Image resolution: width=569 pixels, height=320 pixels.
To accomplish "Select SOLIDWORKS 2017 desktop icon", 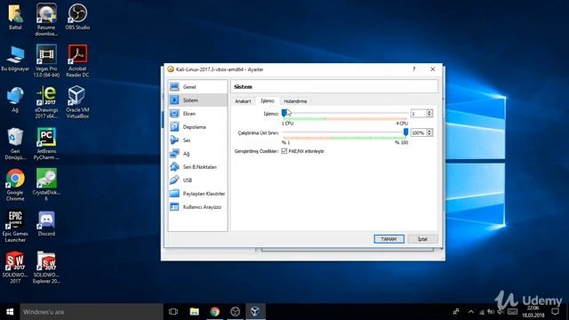I will (x=15, y=268).
